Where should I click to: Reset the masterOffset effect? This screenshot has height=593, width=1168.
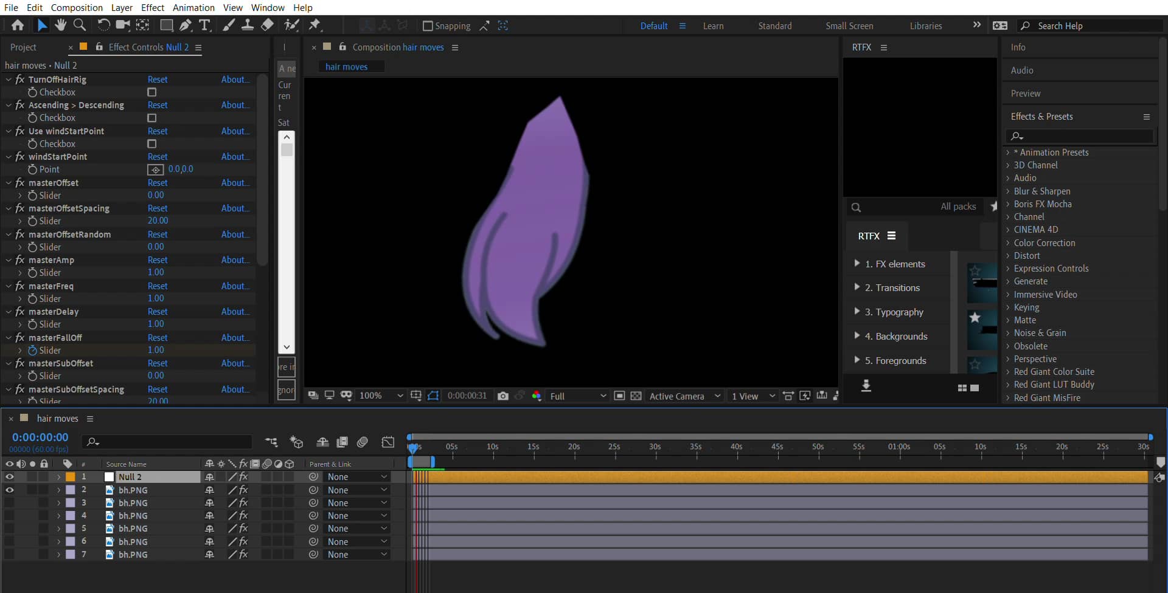[158, 182]
